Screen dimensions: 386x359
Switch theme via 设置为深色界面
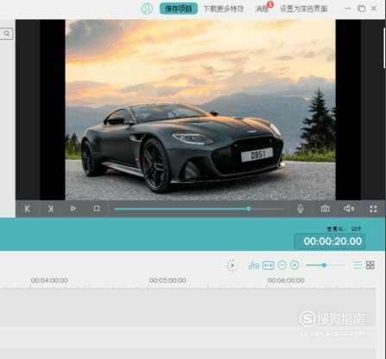pos(304,9)
